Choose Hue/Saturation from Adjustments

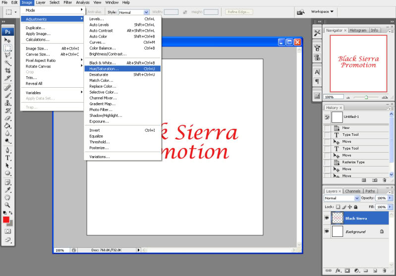tap(122, 69)
